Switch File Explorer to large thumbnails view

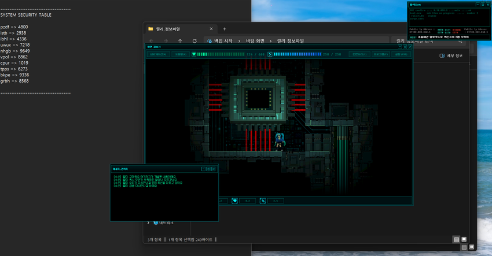tap(464, 239)
